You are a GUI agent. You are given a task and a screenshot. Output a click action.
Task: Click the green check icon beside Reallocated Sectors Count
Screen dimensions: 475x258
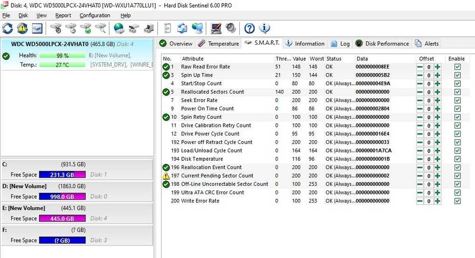pos(166,92)
